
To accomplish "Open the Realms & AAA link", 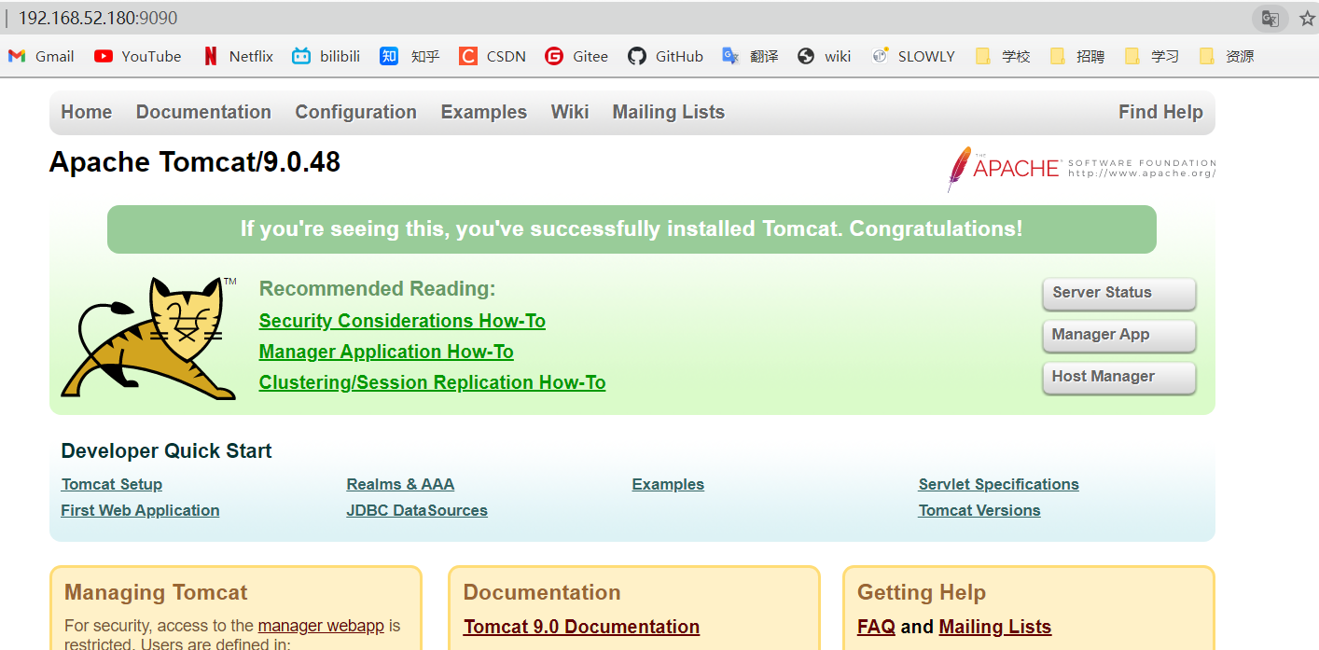I will 400,485.
